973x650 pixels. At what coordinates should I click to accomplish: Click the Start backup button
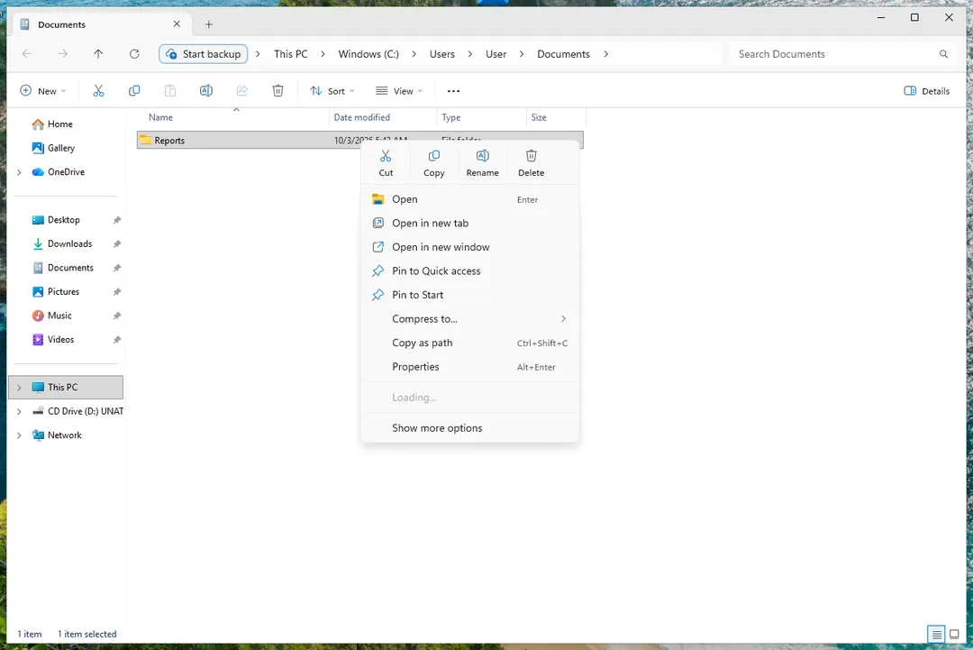click(x=204, y=54)
